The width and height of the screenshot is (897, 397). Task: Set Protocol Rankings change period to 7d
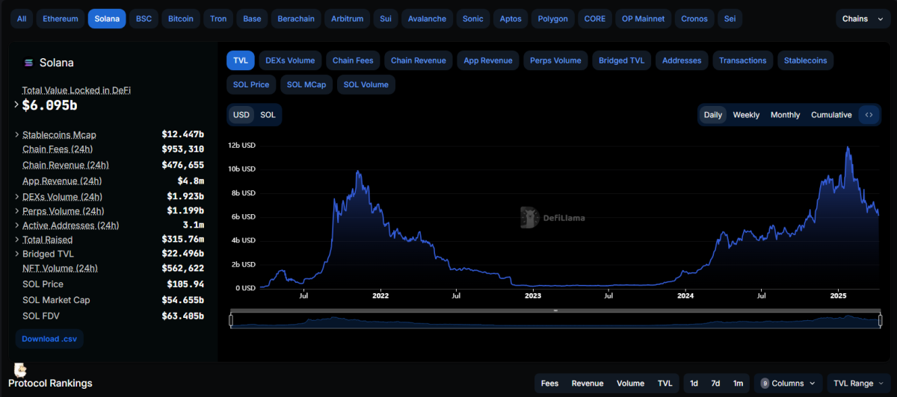click(715, 384)
